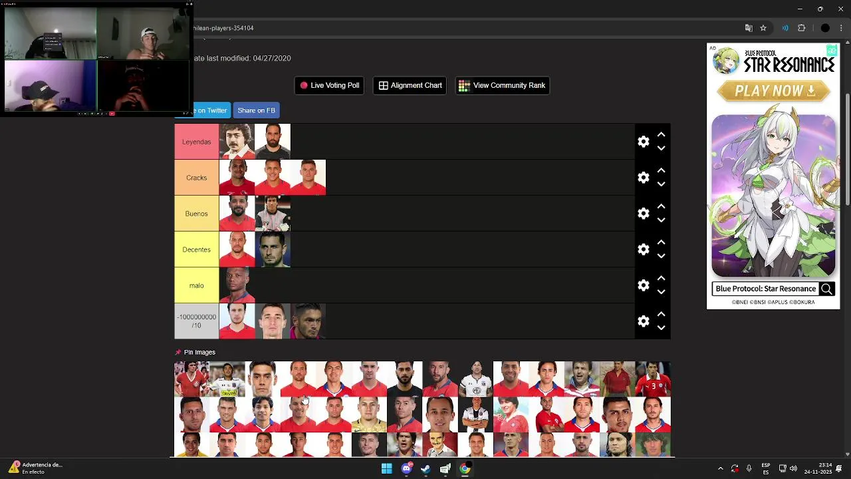Open Windows Start menu

[386, 468]
